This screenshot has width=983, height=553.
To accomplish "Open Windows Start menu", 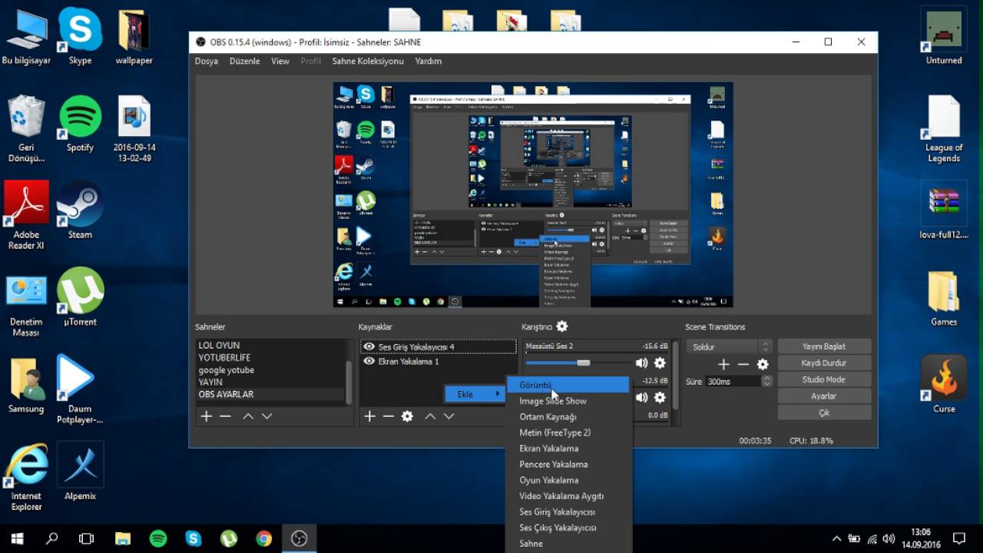I will point(17,538).
